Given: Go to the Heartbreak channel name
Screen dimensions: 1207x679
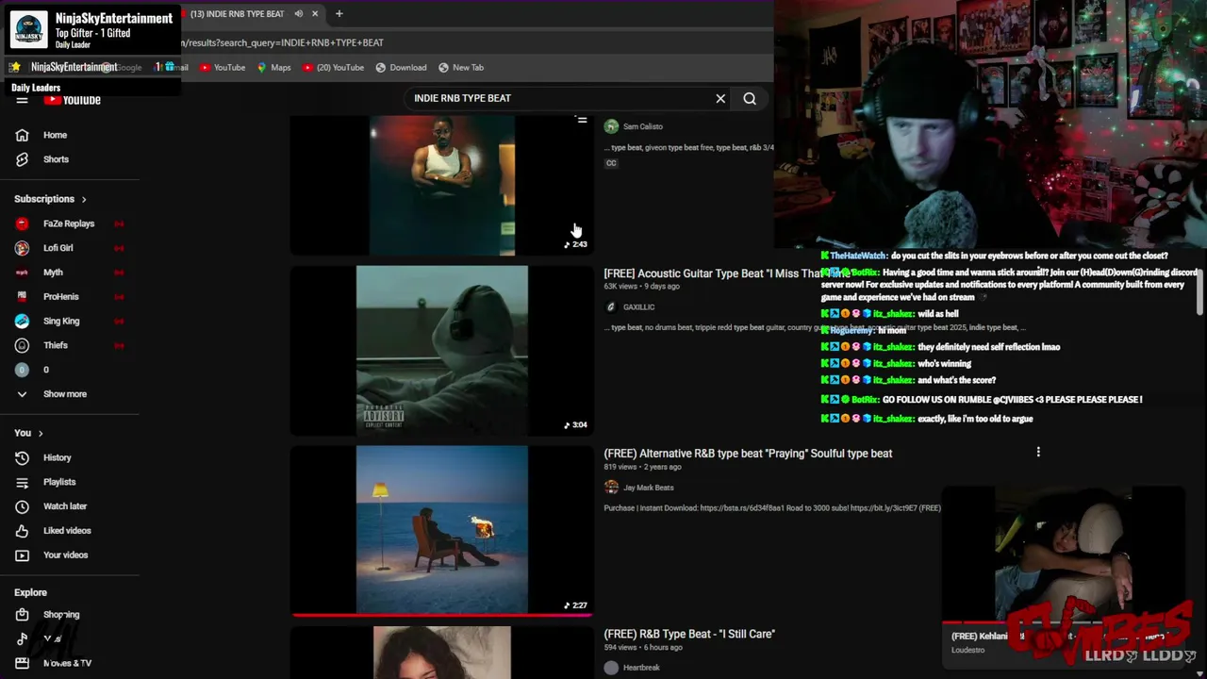Looking at the screenshot, I should [641, 668].
